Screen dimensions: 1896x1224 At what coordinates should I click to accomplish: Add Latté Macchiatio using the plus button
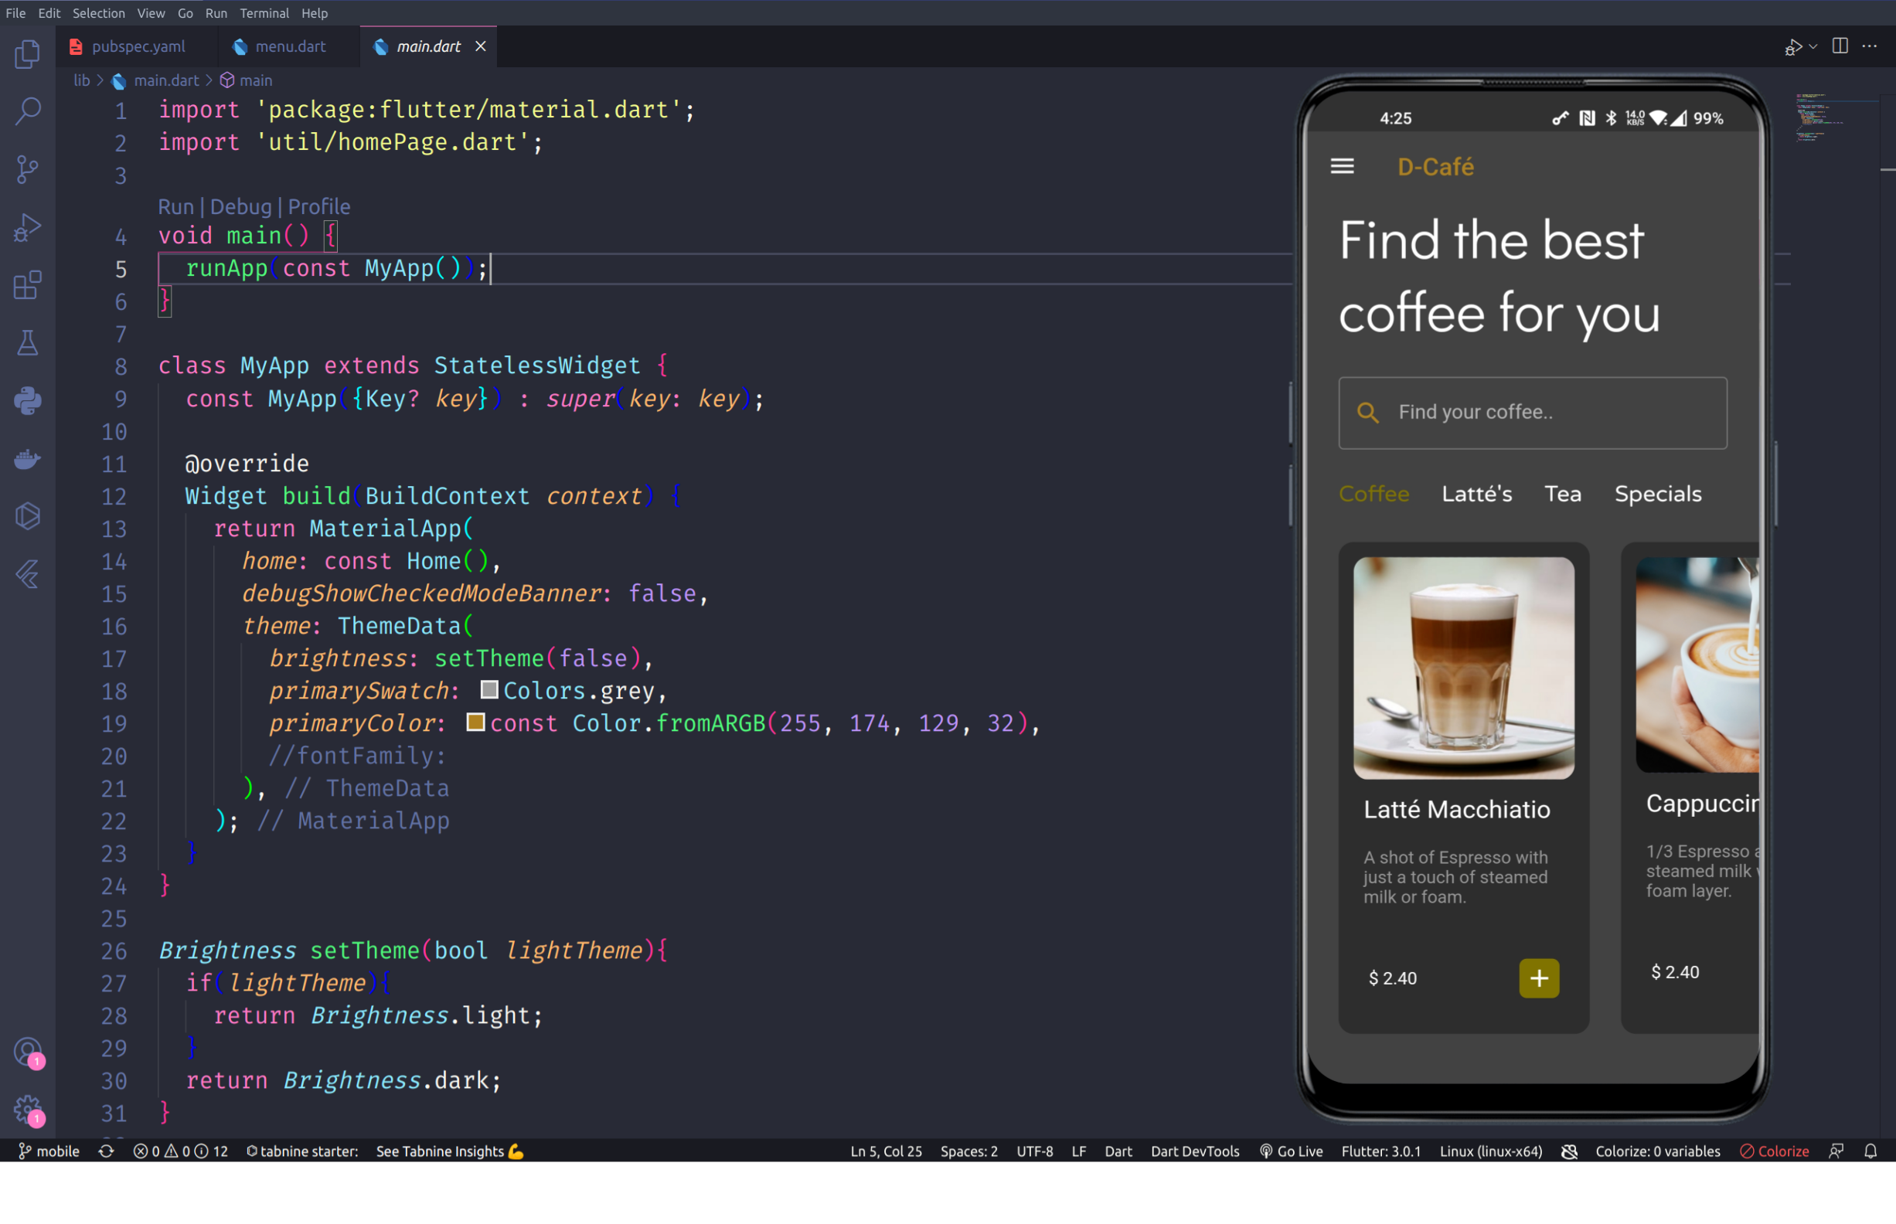[x=1538, y=978]
